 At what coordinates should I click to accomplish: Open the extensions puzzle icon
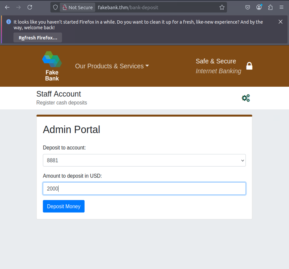pos(270,7)
